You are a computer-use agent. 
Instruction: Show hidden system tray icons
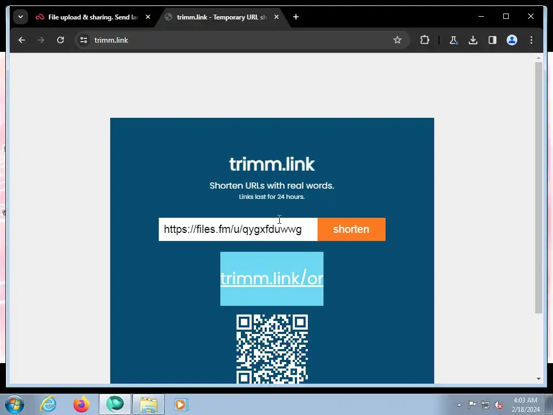(459, 405)
